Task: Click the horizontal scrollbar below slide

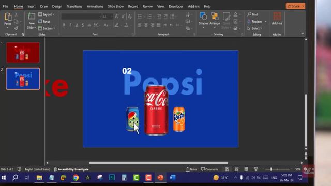Action: 159,163
